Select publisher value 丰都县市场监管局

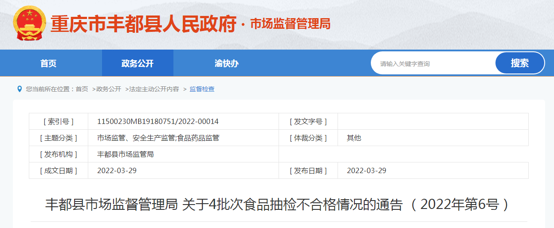point(126,154)
